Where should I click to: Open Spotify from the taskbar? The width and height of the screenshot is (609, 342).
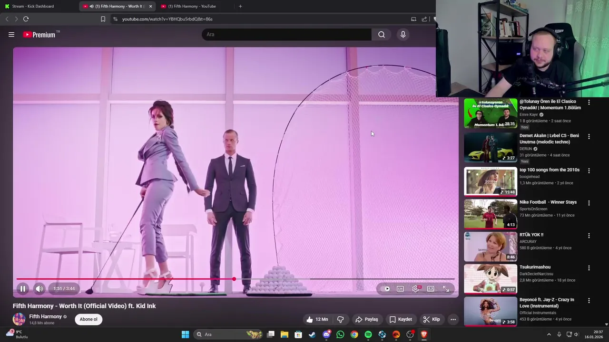[368, 334]
